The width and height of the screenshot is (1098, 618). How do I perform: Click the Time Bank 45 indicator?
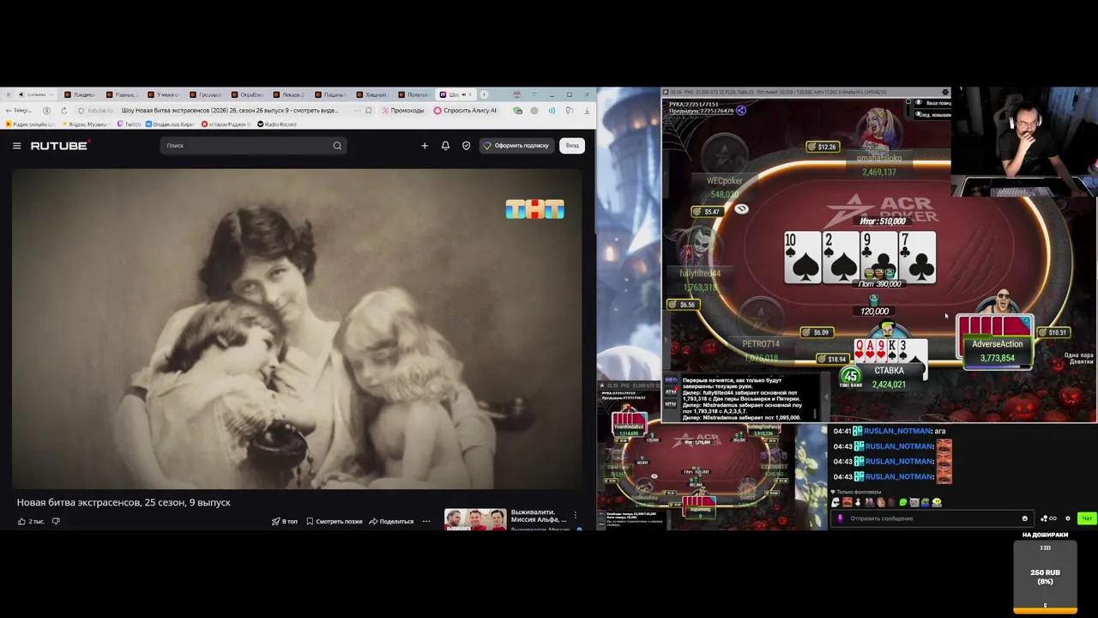tap(850, 378)
